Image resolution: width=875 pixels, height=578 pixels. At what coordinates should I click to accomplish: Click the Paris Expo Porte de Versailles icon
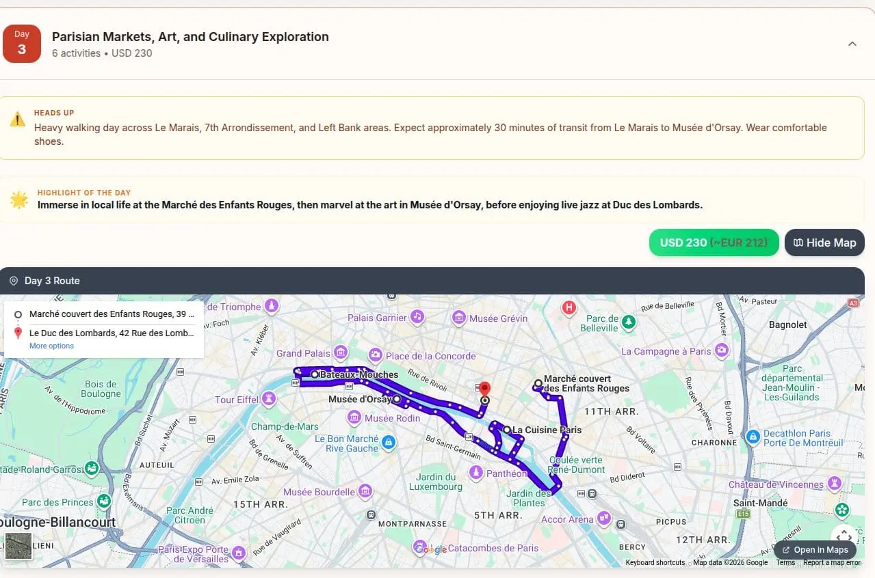coord(238,552)
